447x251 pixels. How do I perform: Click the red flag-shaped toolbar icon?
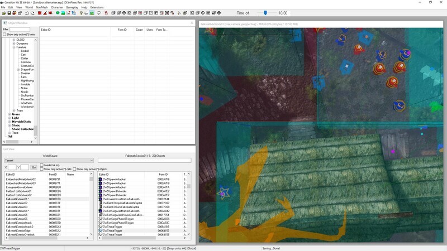click(x=50, y=13)
